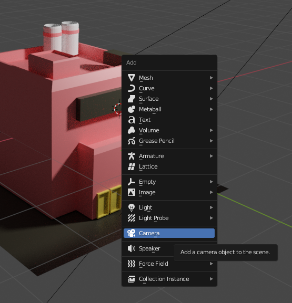Expand the Collection Instance submenu arrow

(212, 279)
